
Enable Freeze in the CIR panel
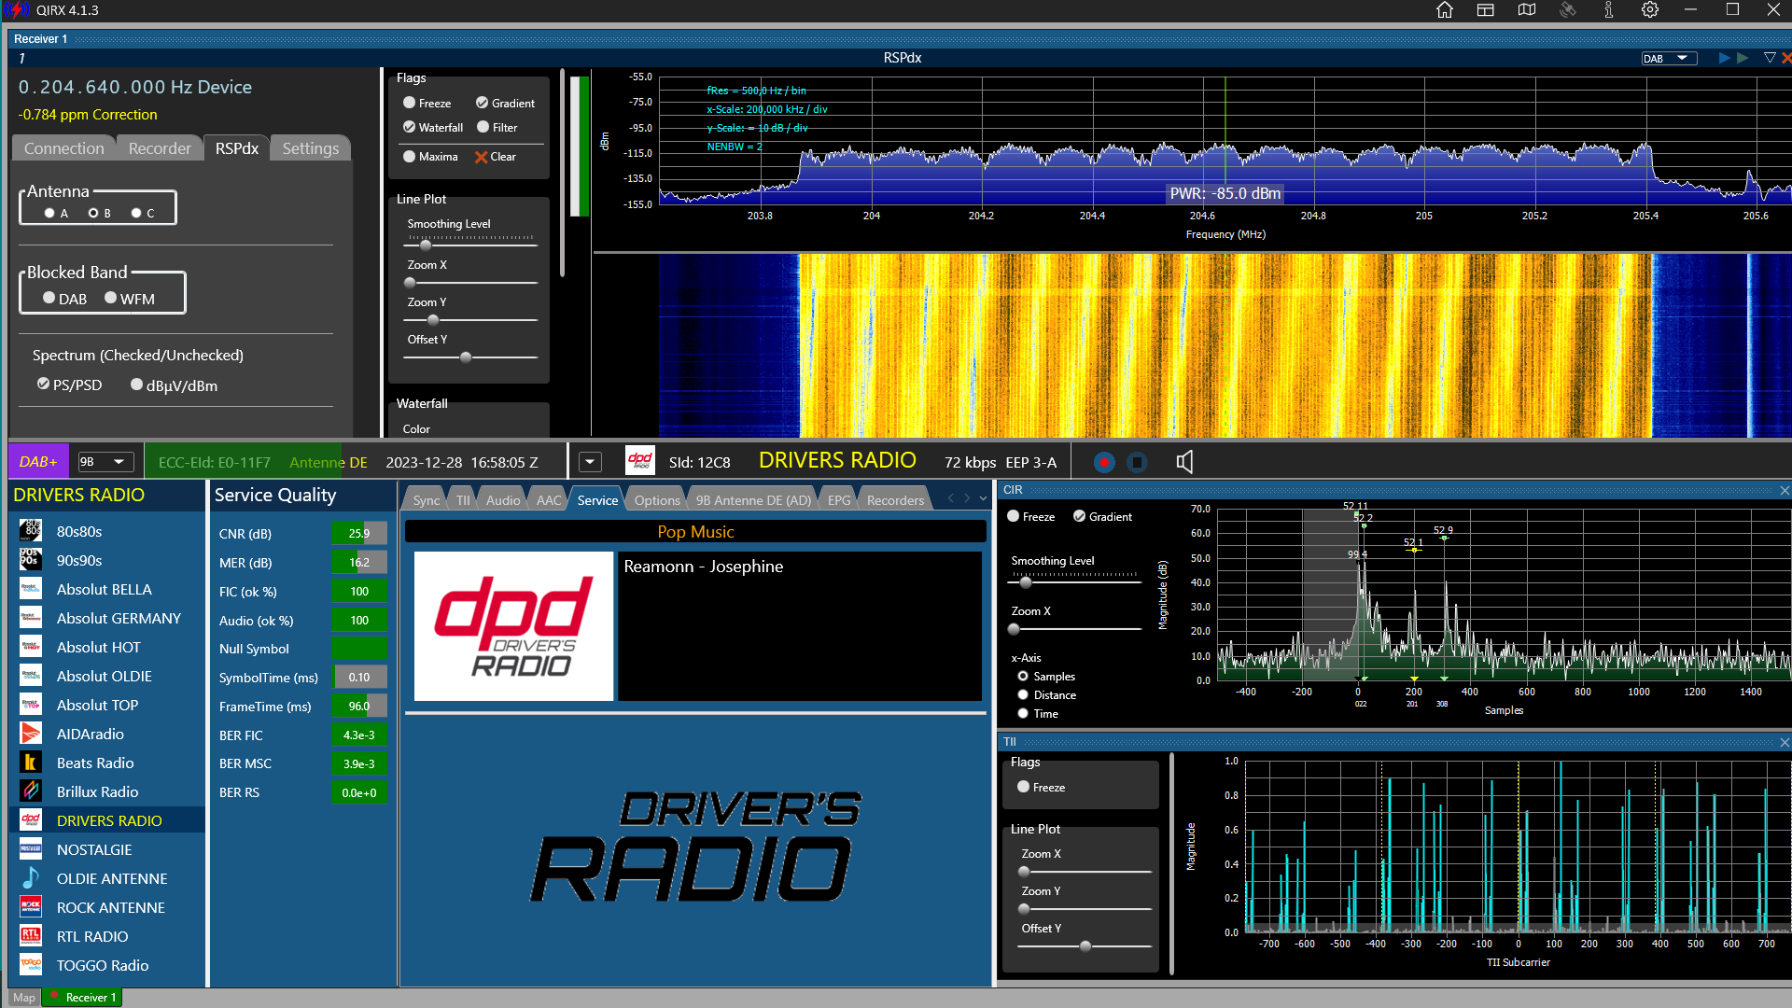tap(1013, 516)
